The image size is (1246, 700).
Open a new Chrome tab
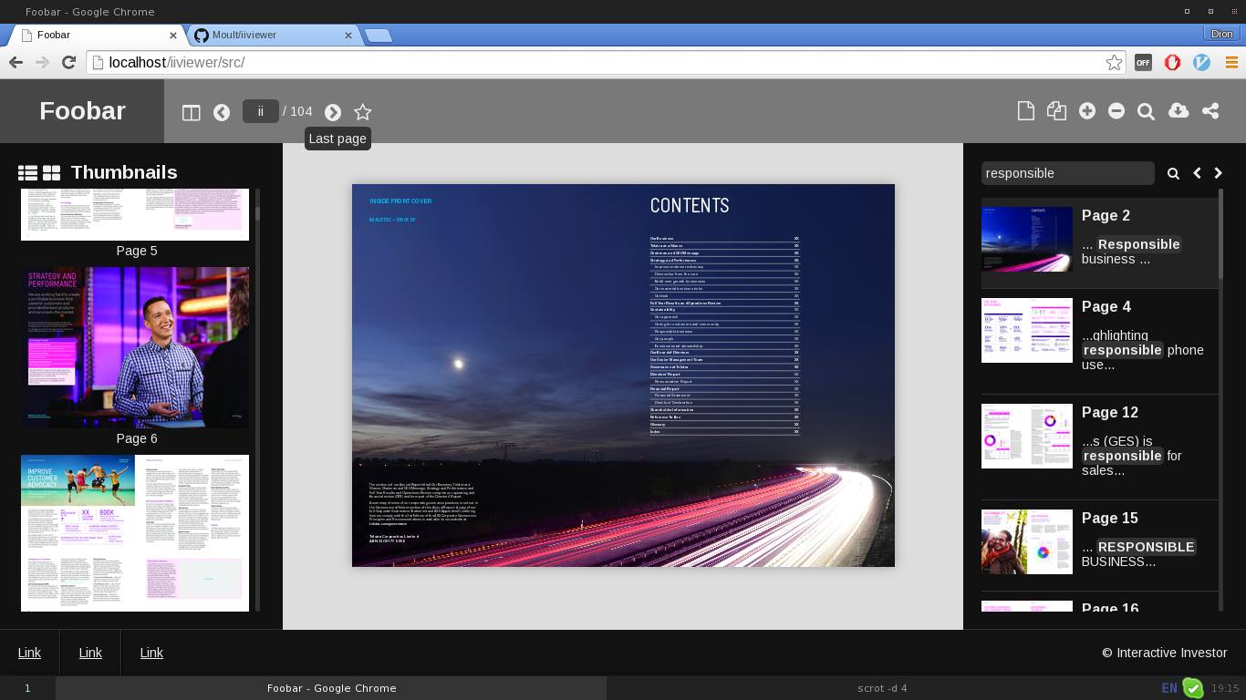[x=378, y=36]
